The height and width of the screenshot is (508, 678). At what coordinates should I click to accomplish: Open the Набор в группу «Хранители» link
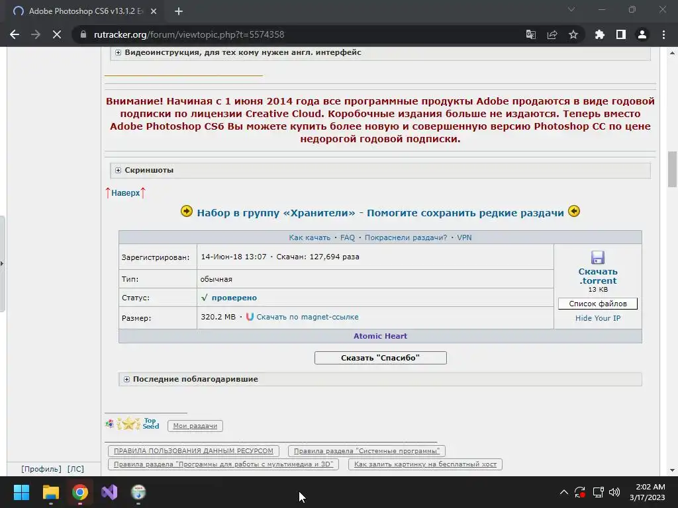point(381,213)
